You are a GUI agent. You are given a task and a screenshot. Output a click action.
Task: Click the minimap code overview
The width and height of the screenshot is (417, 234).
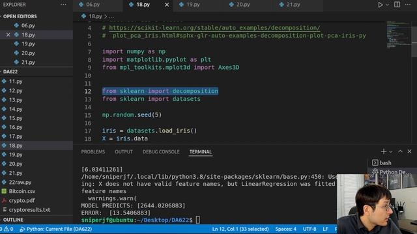pos(398,34)
